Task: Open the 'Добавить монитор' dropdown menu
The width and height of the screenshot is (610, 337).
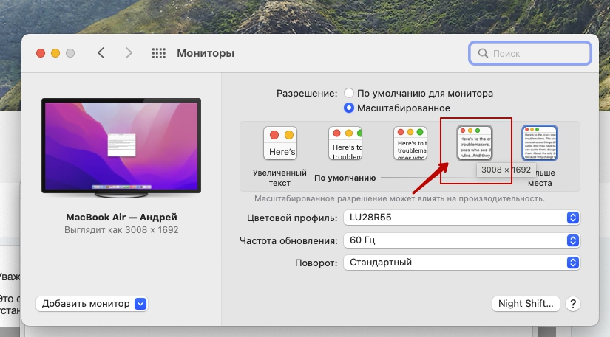Action: (x=92, y=304)
